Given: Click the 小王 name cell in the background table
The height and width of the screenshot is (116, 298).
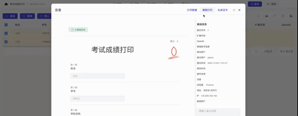Looking at the screenshot, I should point(17,42).
